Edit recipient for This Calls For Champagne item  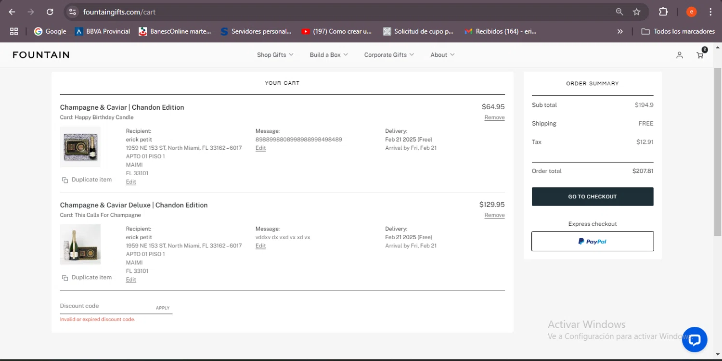131,280
